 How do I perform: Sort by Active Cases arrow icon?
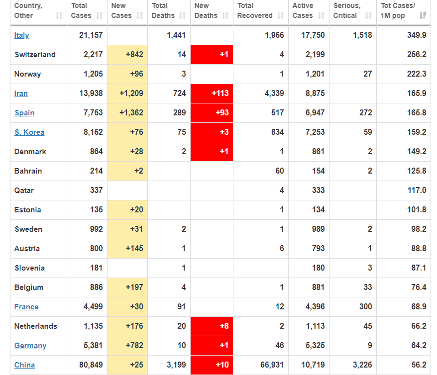321,15
